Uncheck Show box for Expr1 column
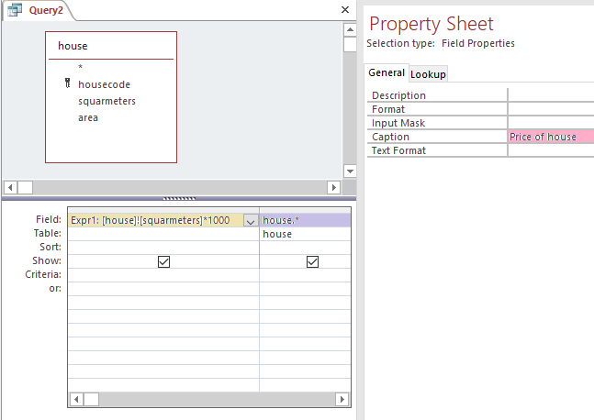 pyautogui.click(x=163, y=261)
